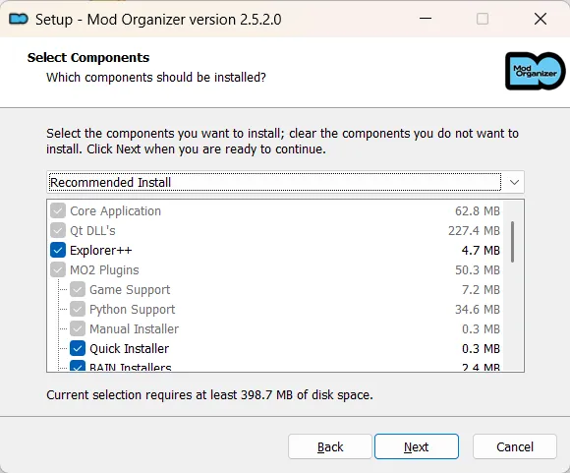Click Next to continue setup
570x473 pixels.
coord(417,446)
